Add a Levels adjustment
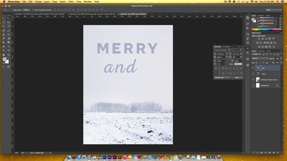287x161 pixels. (263, 39)
